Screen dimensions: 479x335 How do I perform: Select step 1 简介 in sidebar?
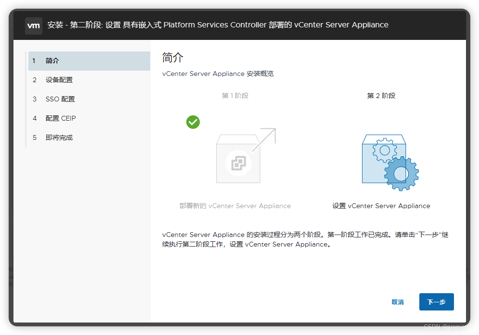[89, 61]
